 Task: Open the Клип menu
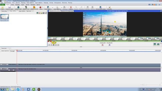point(13,3)
